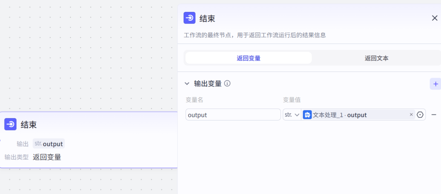
Task: Remove the output variable row
Action: 434,115
